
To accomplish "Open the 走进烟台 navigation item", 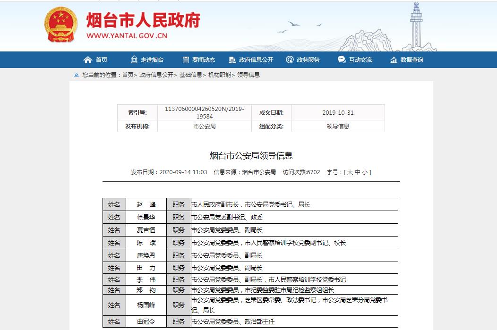I will [152, 60].
